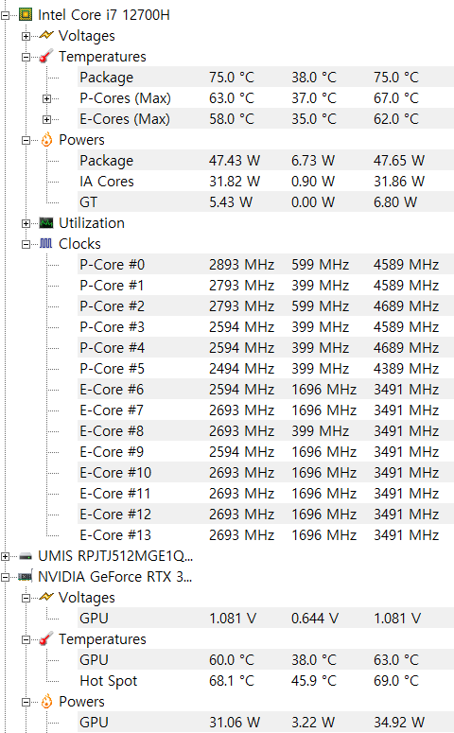Select the P-Core #3 clock row
454x733 pixels.
coord(266,326)
